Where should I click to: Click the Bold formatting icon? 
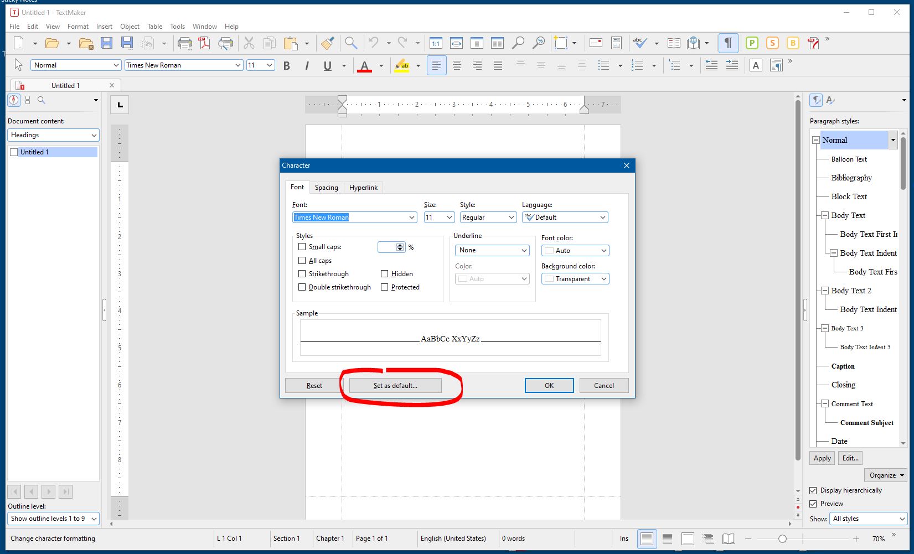point(287,66)
